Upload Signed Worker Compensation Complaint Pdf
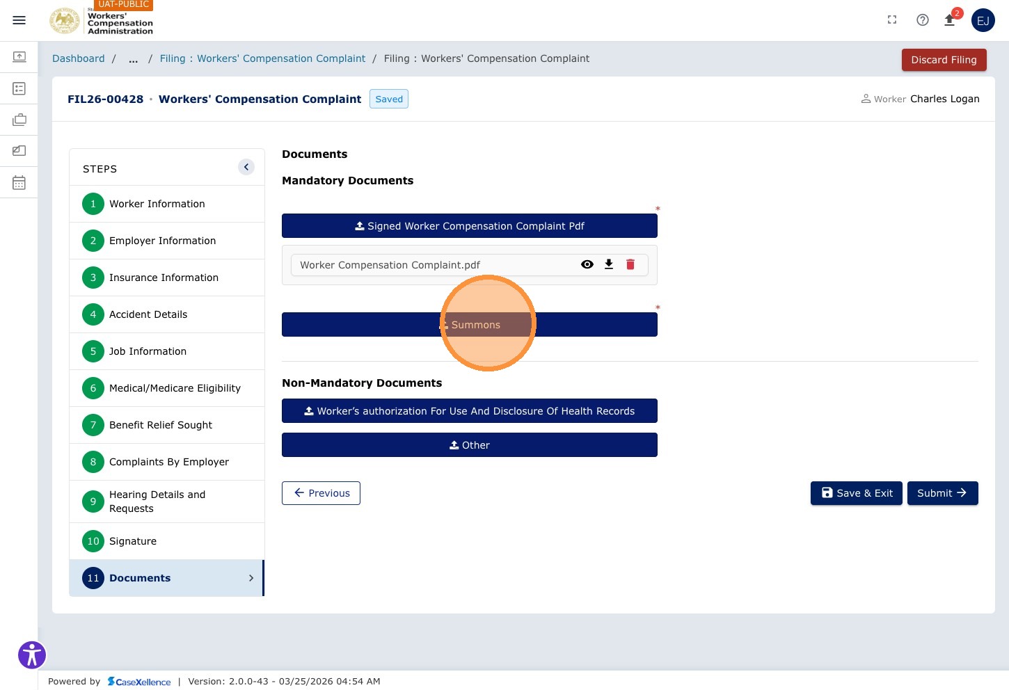The width and height of the screenshot is (1009, 690). pyautogui.click(x=470, y=226)
